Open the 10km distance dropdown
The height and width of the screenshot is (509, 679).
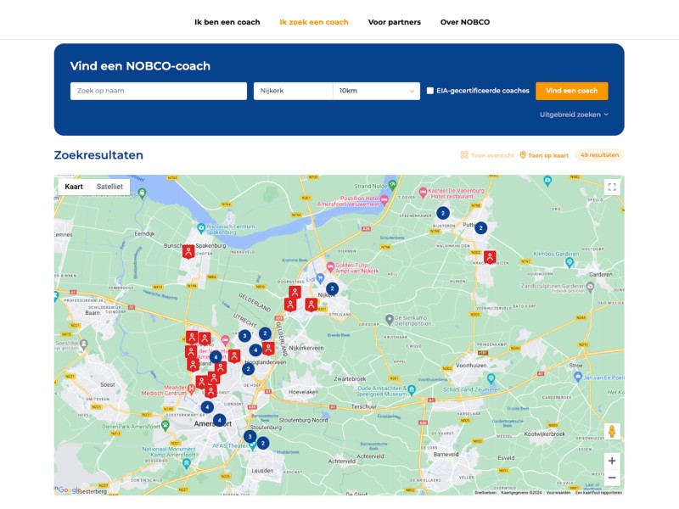pos(376,91)
